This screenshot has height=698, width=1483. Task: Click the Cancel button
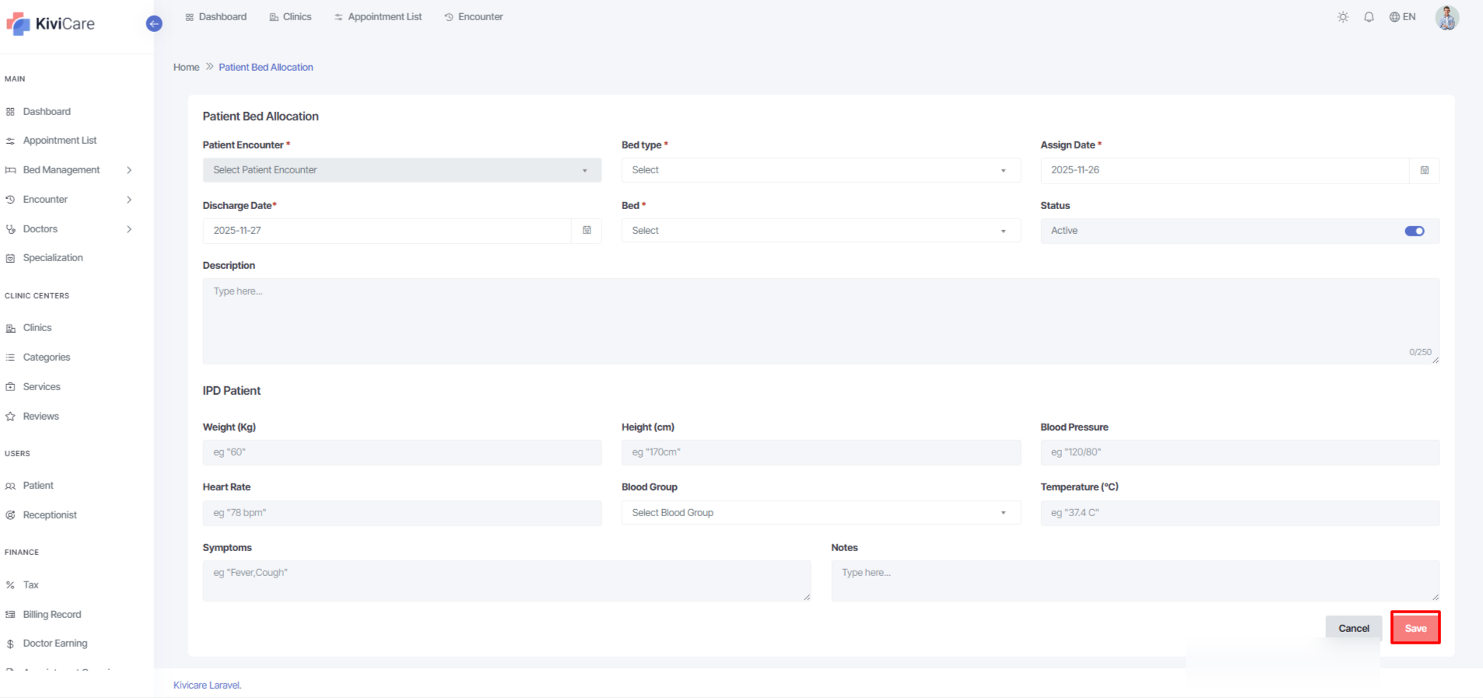(x=1353, y=628)
